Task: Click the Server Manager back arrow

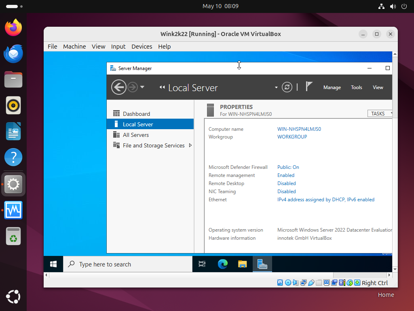Action: pos(118,87)
